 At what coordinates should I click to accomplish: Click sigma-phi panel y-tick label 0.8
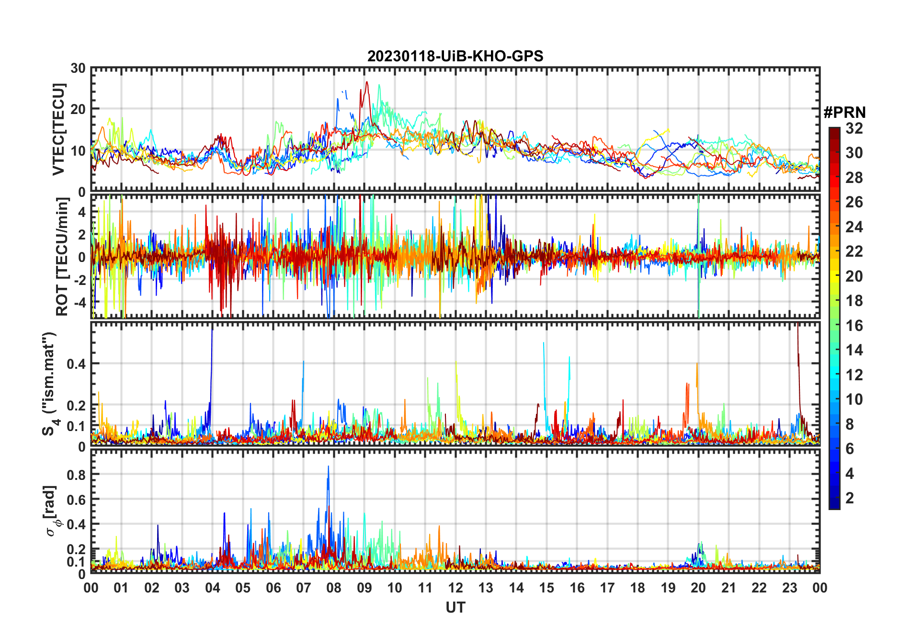pyautogui.click(x=76, y=475)
